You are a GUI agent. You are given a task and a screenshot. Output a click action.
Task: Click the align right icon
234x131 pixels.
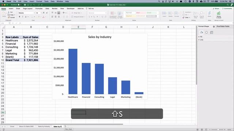(x=58, y=17)
